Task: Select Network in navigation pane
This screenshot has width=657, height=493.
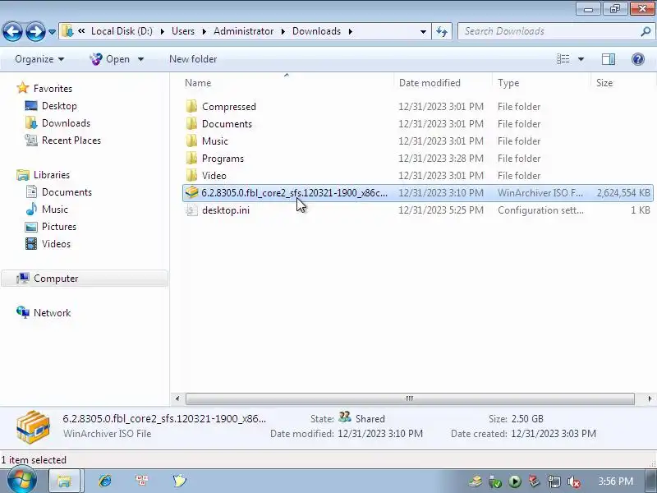Action: (52, 313)
